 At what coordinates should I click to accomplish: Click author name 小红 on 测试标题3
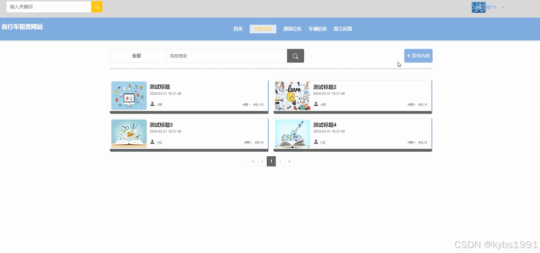pos(159,142)
